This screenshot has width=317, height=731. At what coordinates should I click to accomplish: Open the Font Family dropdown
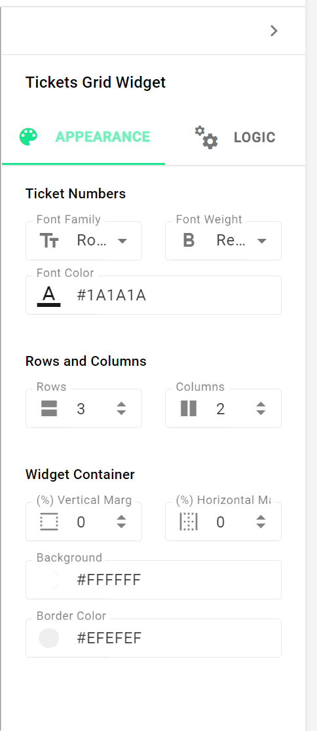[x=84, y=241]
